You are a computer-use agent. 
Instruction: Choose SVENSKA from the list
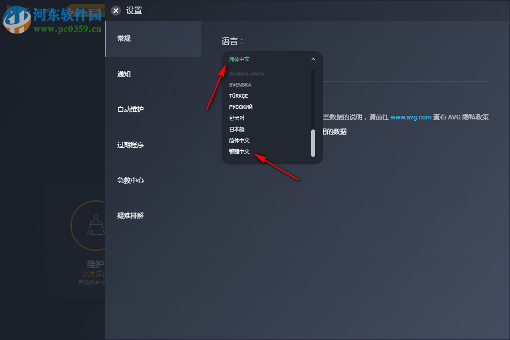(240, 84)
